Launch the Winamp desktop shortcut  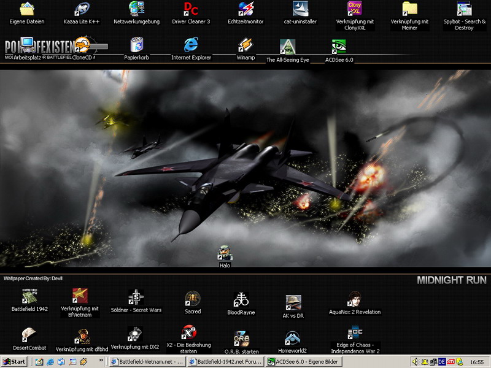[x=245, y=45]
